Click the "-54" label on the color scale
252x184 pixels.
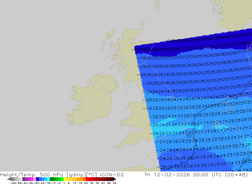(x=12, y=183)
